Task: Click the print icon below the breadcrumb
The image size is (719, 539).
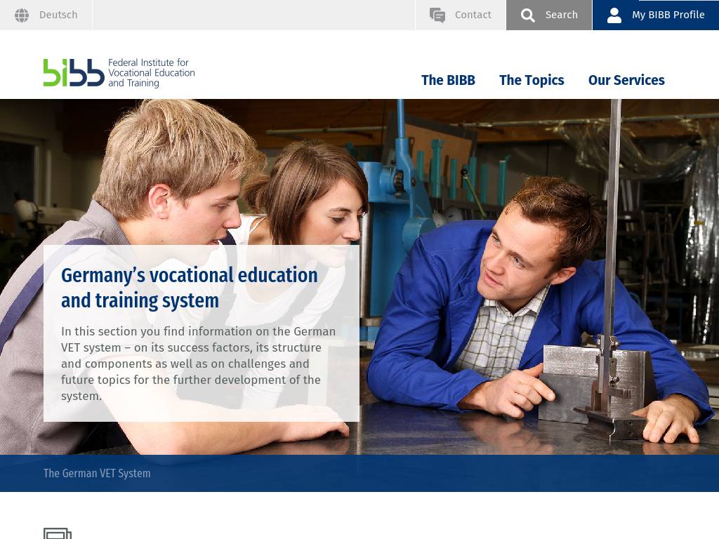Action: click(58, 533)
